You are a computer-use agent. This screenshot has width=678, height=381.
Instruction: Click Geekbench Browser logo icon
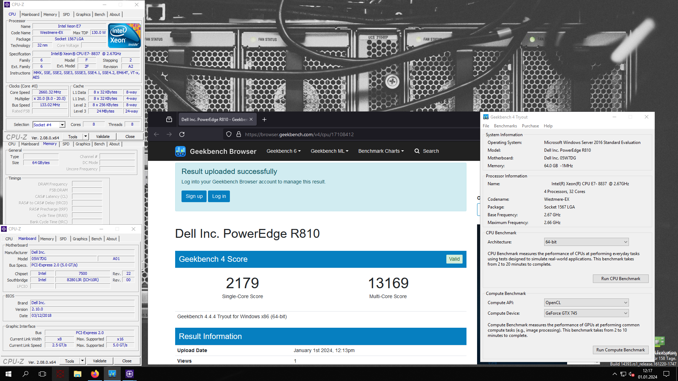[x=180, y=151]
